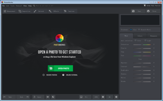Open the Retouch menu
Image resolution: width=163 pixels, height=101 pixels.
click(x=19, y=6)
